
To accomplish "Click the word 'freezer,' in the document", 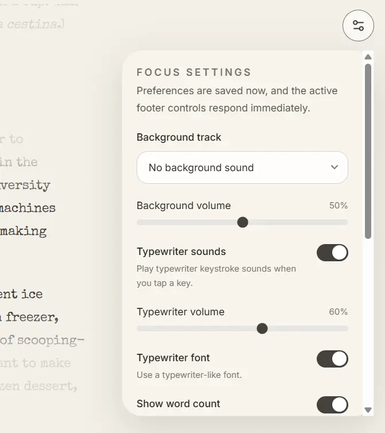I will [x=32, y=318].
